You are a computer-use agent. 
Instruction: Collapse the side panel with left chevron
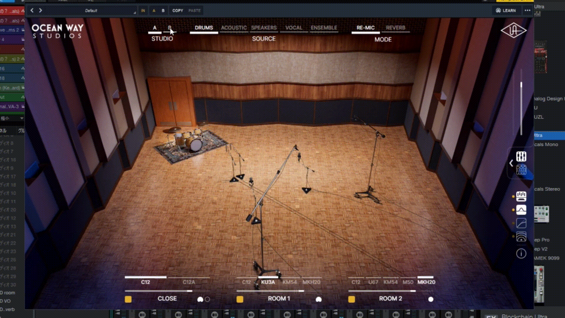(x=511, y=163)
